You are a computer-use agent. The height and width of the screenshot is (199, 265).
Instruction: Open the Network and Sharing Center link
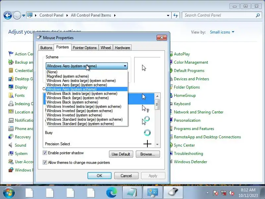pos(198,112)
